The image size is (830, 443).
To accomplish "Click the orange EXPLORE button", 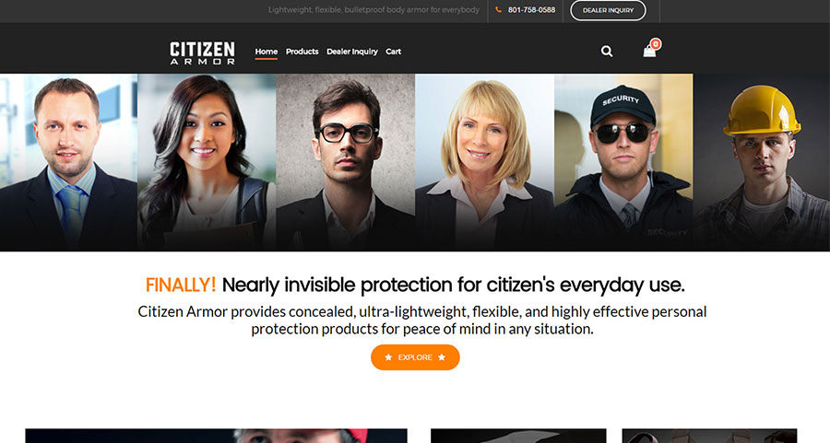I will [x=415, y=357].
